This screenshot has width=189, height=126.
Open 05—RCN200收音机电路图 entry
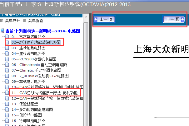pos(34,59)
